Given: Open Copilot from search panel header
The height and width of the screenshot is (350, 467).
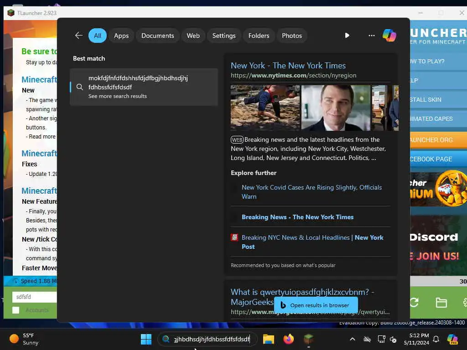Looking at the screenshot, I should tap(389, 36).
